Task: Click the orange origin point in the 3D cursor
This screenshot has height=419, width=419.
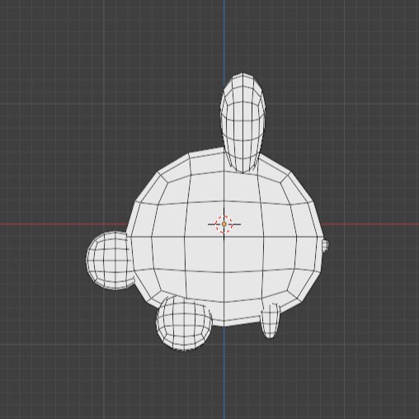Action: [x=224, y=224]
